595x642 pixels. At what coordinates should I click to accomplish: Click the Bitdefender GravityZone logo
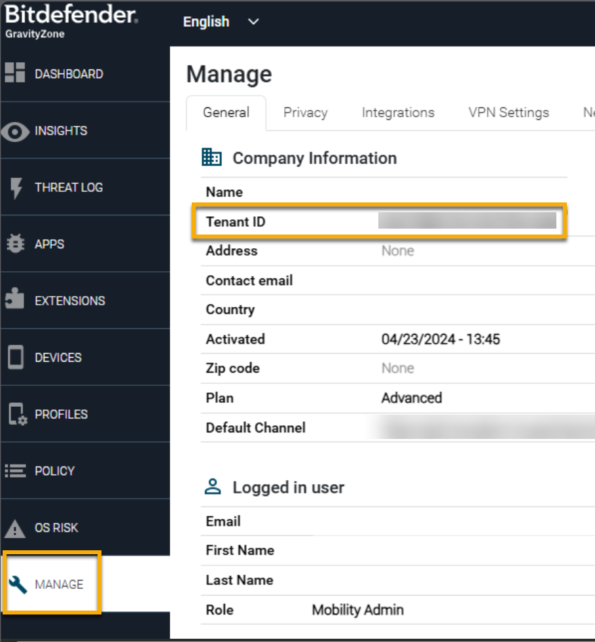71,21
